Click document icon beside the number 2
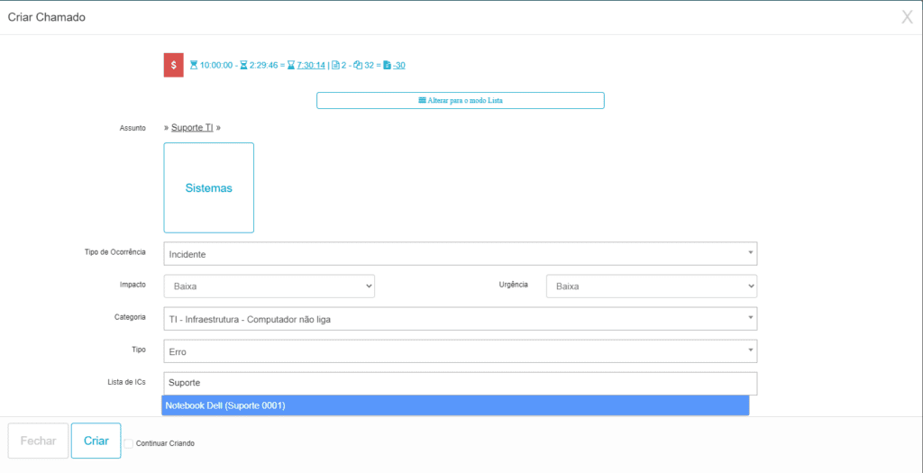Screen dimensions: 923x473 (x=335, y=65)
